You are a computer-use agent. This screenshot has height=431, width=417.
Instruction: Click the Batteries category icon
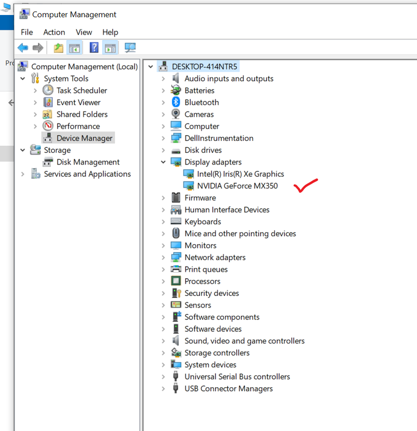[176, 90]
